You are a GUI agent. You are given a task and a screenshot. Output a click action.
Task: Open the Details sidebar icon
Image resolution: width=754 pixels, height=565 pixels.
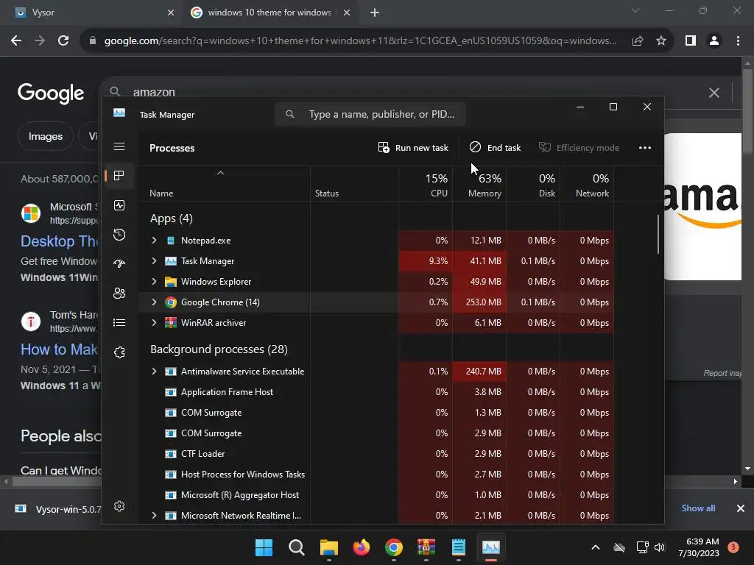pos(119,322)
